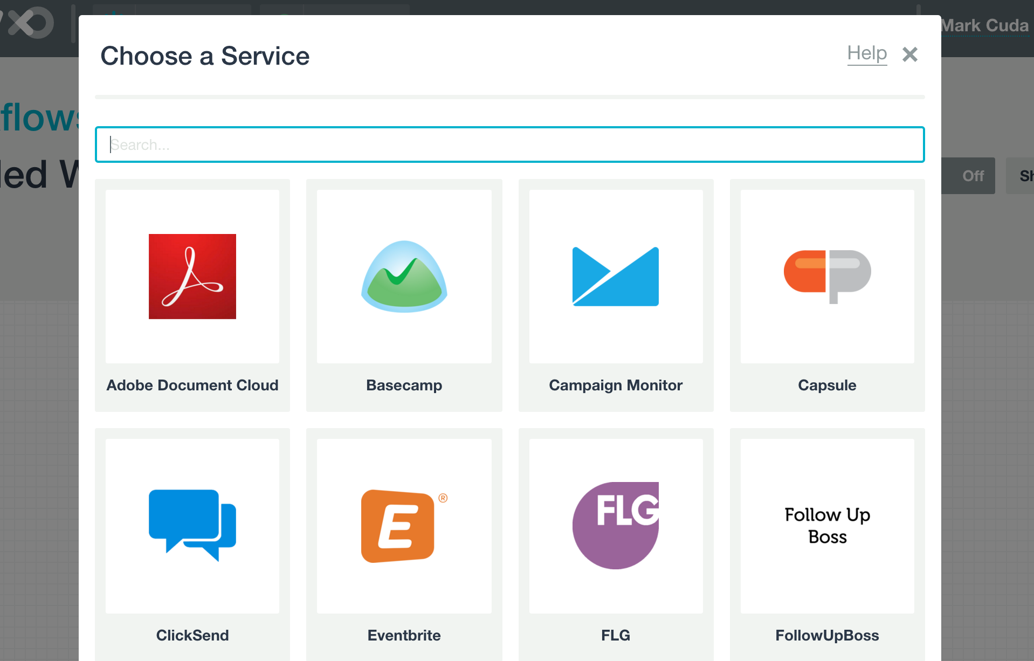
Task: Choose the Follow Up Boss logo
Action: [828, 526]
